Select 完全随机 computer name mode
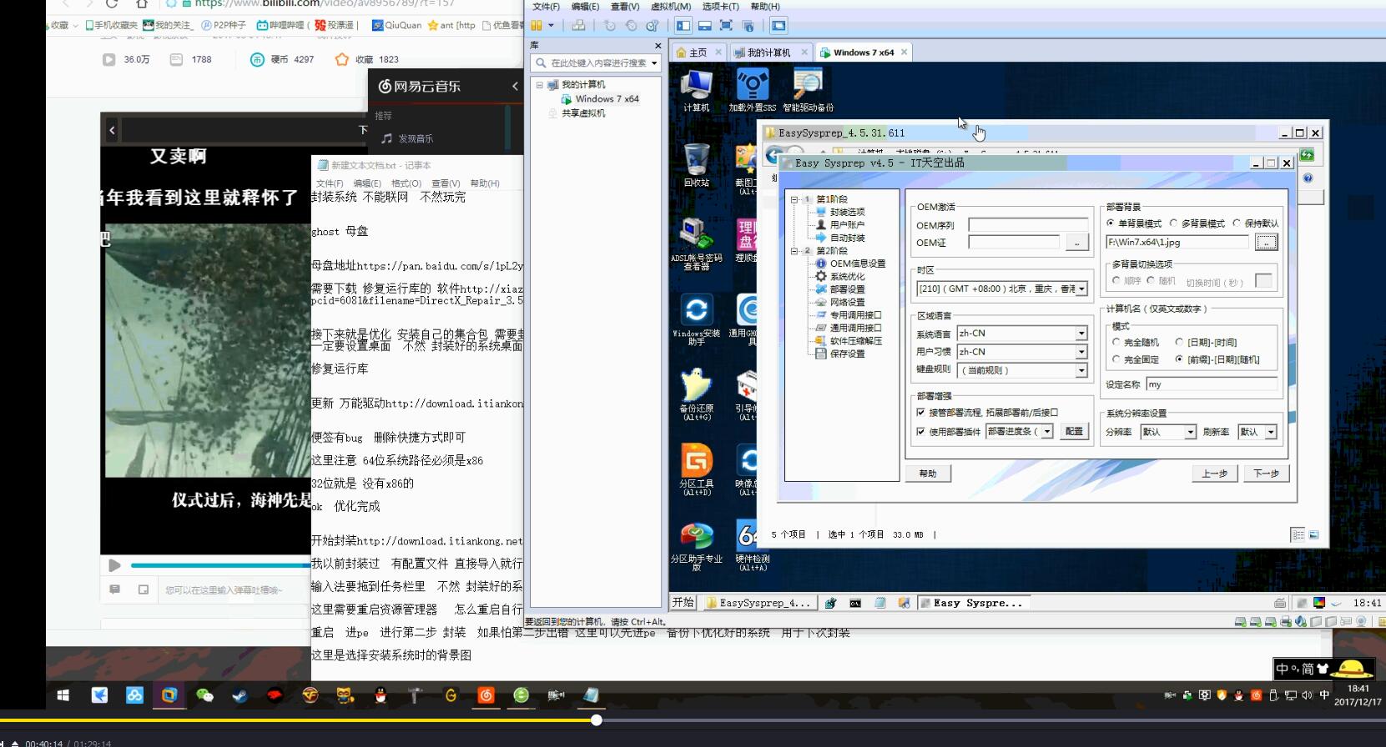 coord(1116,342)
